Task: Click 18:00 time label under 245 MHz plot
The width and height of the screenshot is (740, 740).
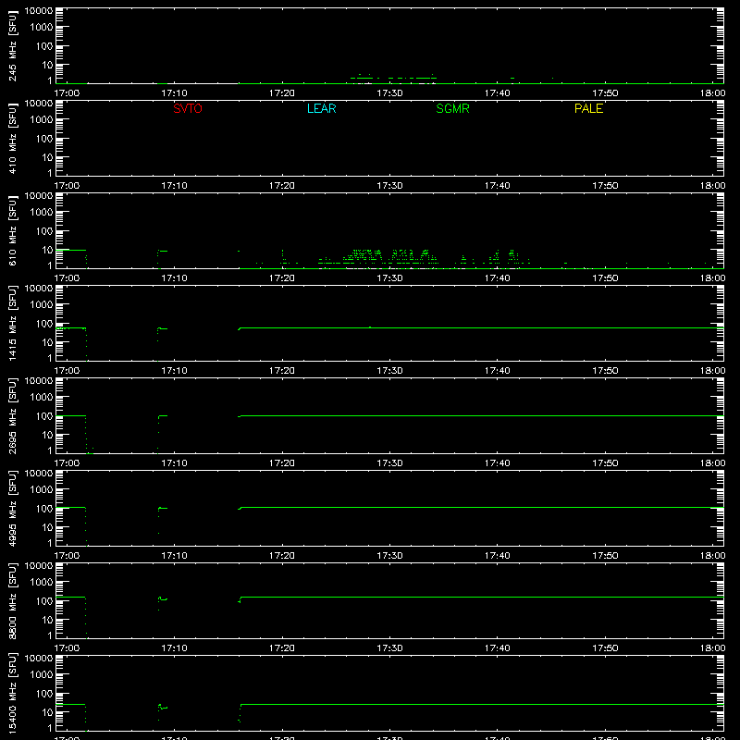Action: point(712,93)
